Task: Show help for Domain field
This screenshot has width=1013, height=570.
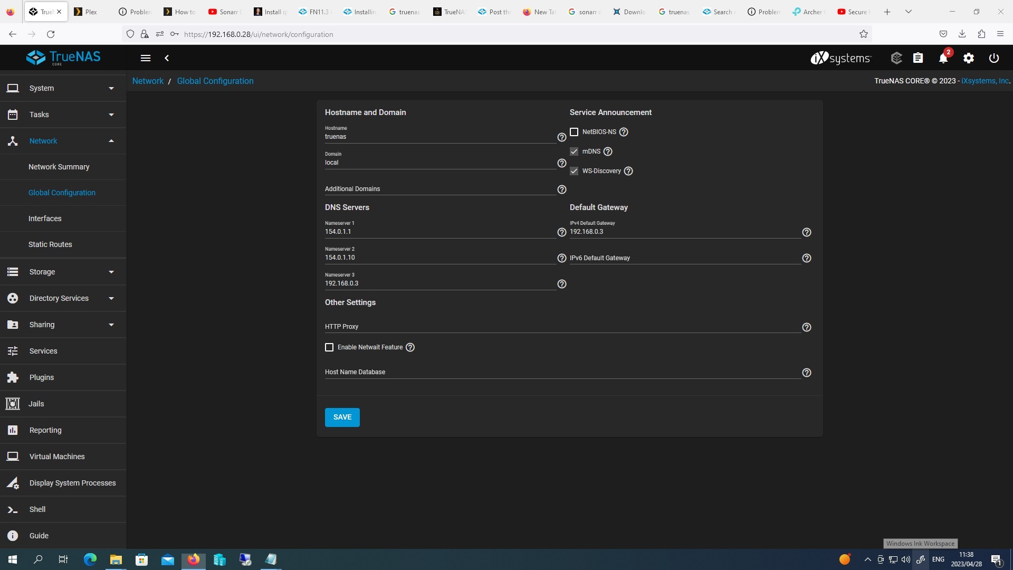Action: (x=562, y=163)
